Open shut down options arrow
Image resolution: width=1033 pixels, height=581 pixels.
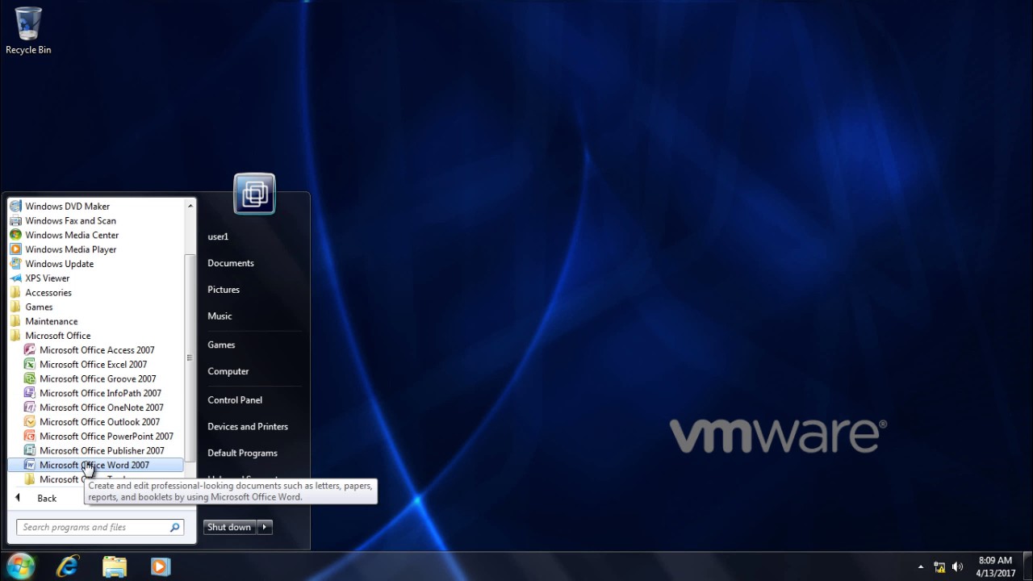[x=264, y=527]
